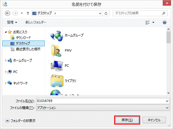Viewport: 173px width, 129px height.
Task: Click 新しいフォルダー button
Action: click(36, 22)
